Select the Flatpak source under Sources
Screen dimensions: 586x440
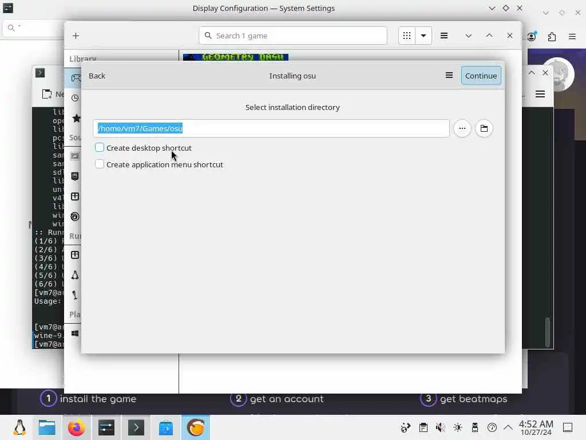pyautogui.click(x=75, y=197)
